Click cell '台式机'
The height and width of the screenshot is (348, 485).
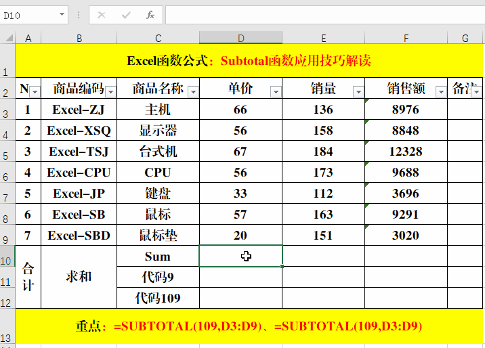(158, 152)
